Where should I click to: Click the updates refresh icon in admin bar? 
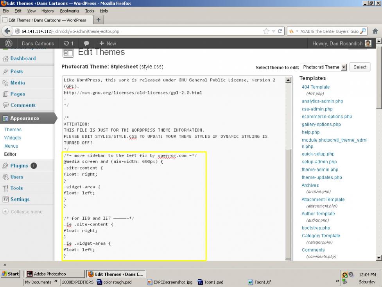[x=66, y=43]
